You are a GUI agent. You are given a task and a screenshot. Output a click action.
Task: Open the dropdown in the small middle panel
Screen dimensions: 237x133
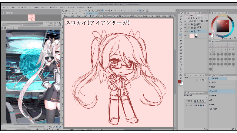206,80
